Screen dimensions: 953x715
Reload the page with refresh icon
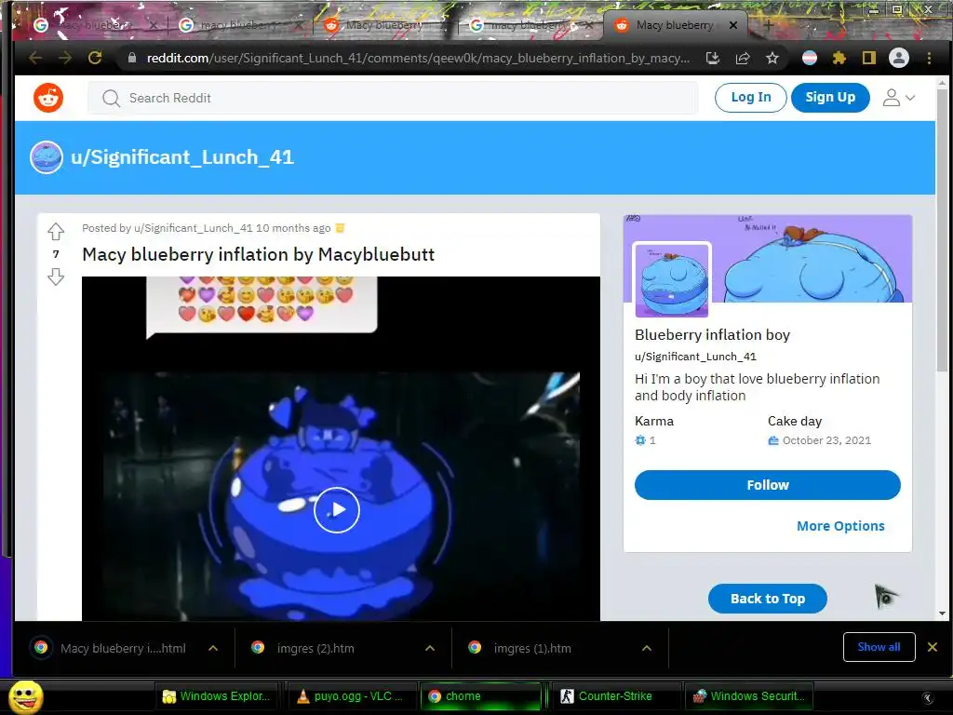click(95, 58)
